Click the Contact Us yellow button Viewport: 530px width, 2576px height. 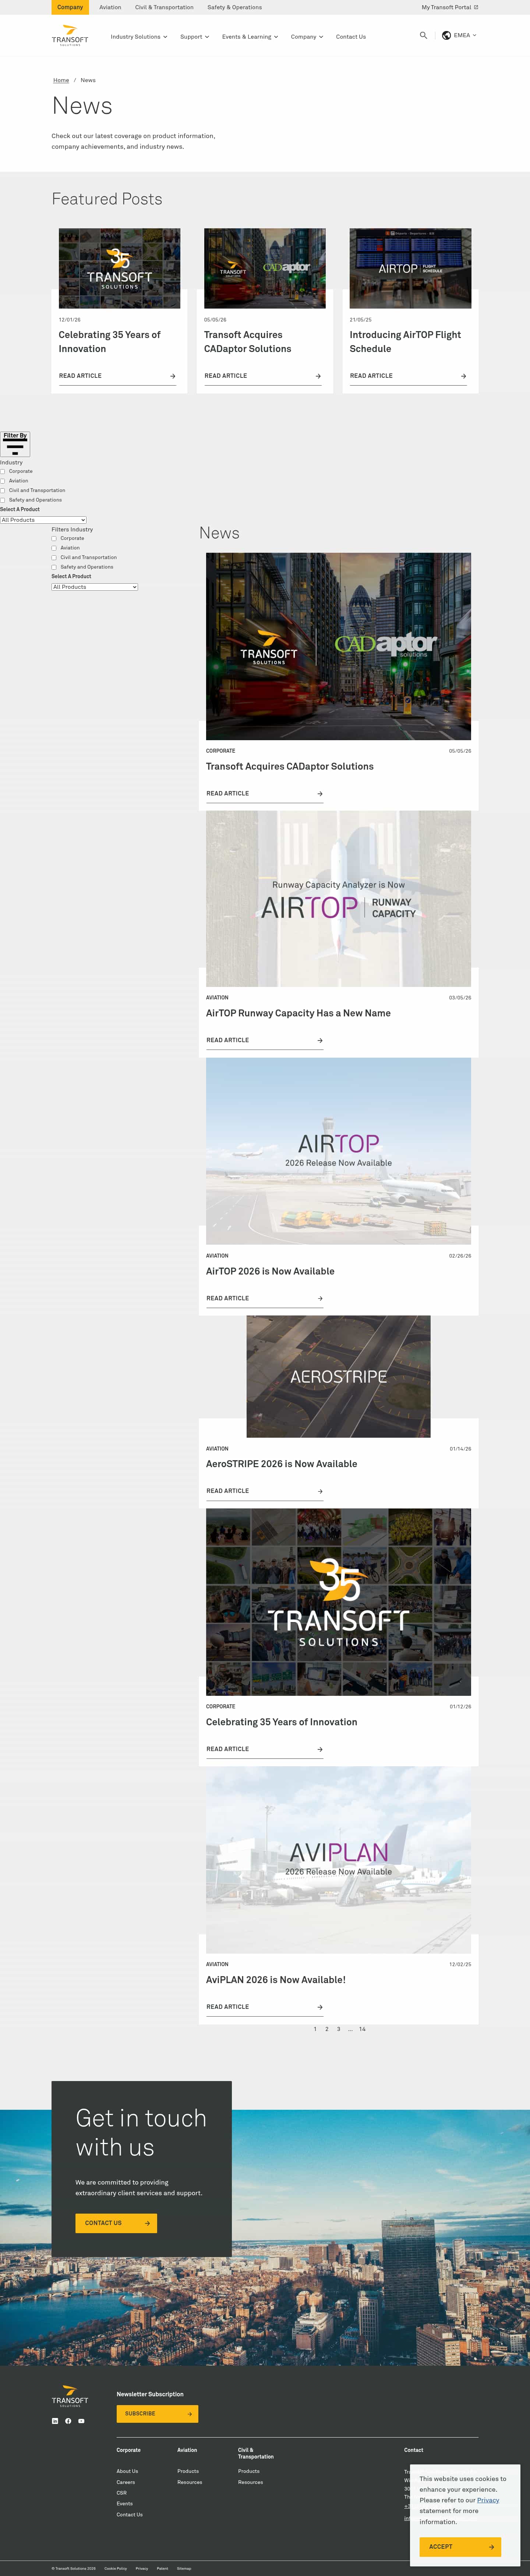[116, 2223]
